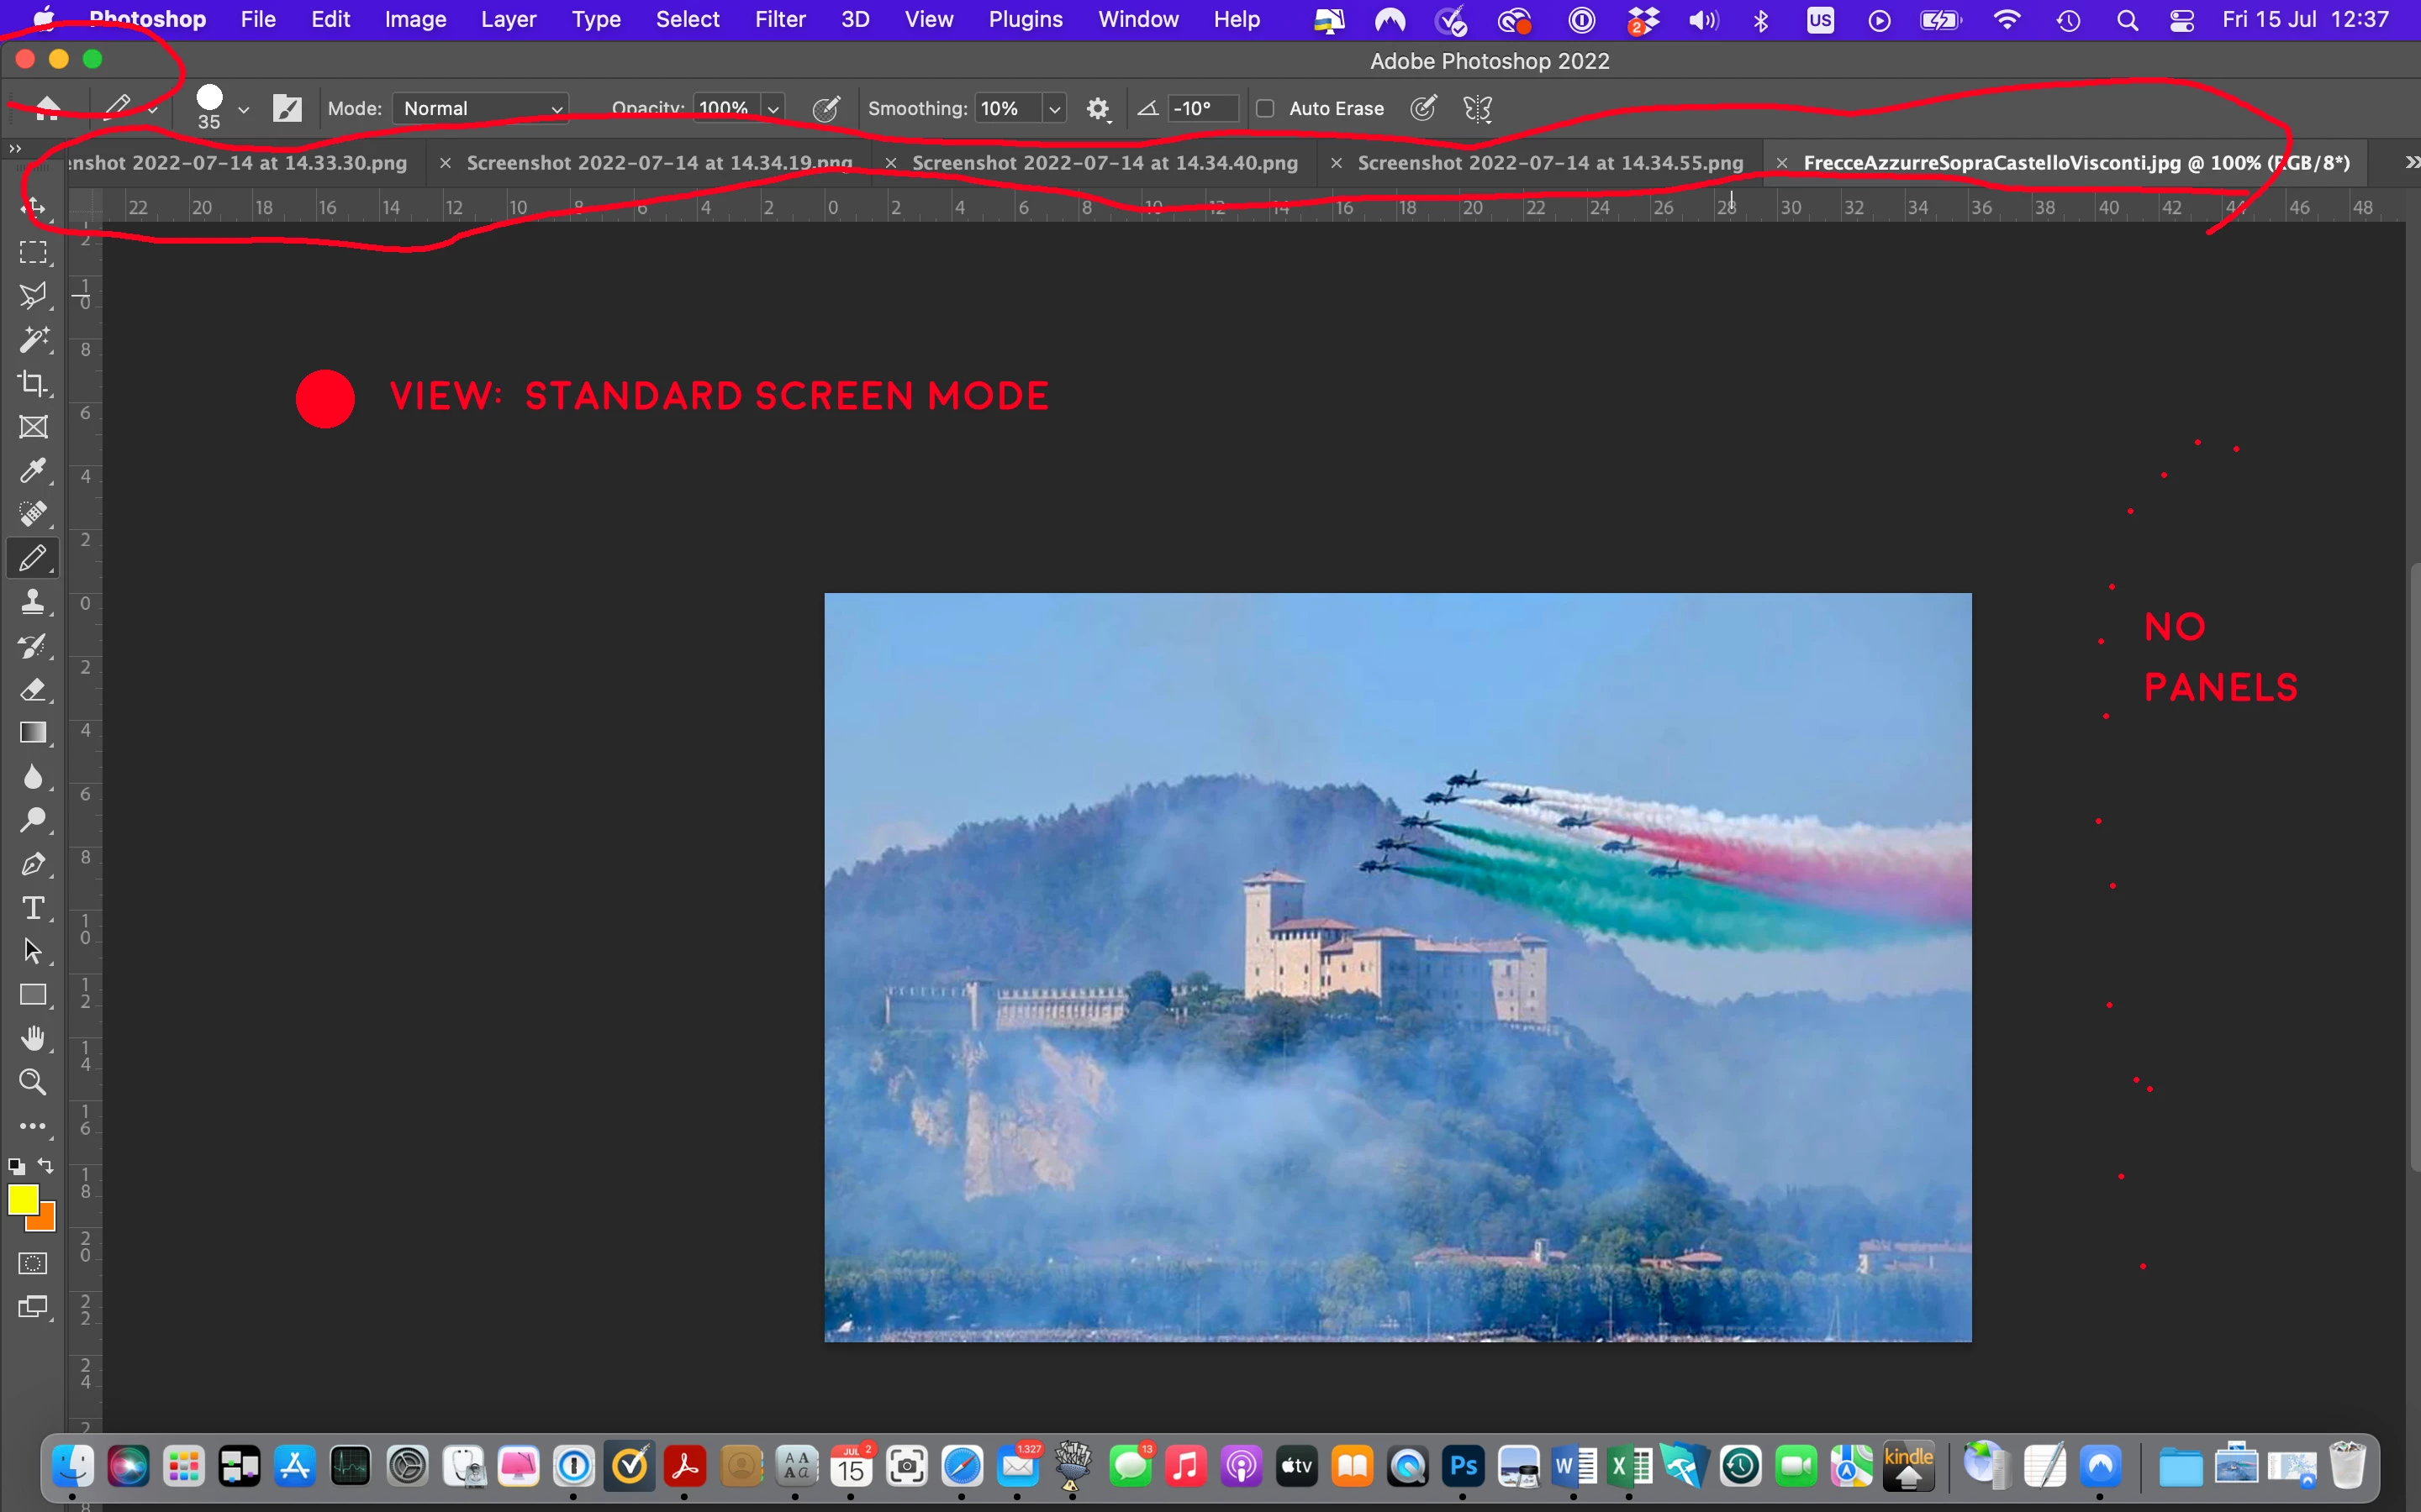Expand the Smoothing percentage dropdown

[x=1054, y=109]
